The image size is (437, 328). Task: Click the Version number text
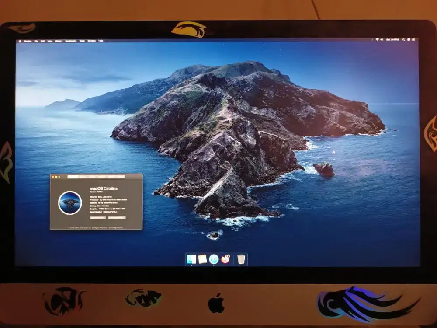[x=96, y=192]
